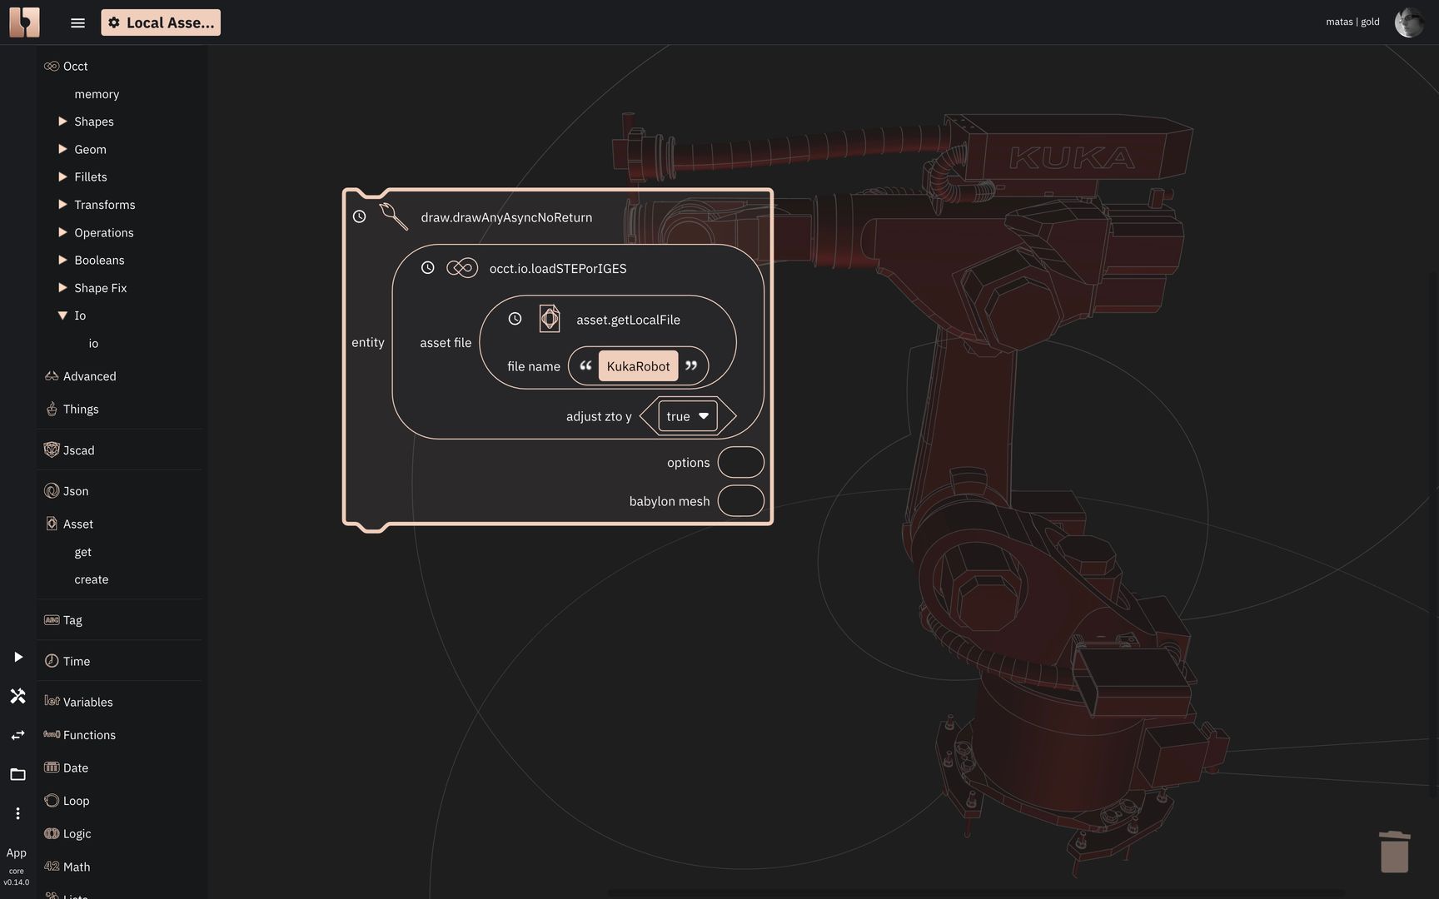Click the trash can icon
The width and height of the screenshot is (1439, 899).
(x=1394, y=852)
